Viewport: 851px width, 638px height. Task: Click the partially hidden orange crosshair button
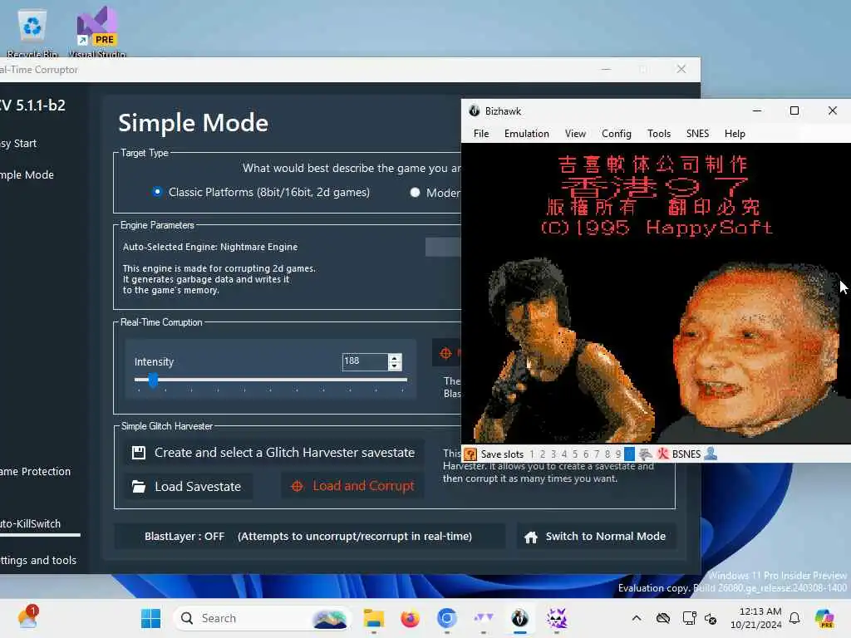(446, 353)
